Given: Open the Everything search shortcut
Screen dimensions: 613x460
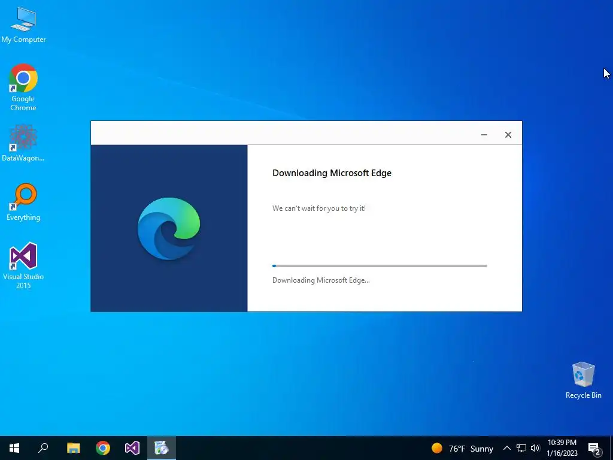Looking at the screenshot, I should (x=23, y=202).
